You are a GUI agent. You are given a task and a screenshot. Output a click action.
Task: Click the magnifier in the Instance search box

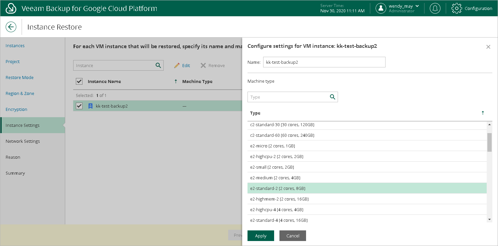pos(159,65)
